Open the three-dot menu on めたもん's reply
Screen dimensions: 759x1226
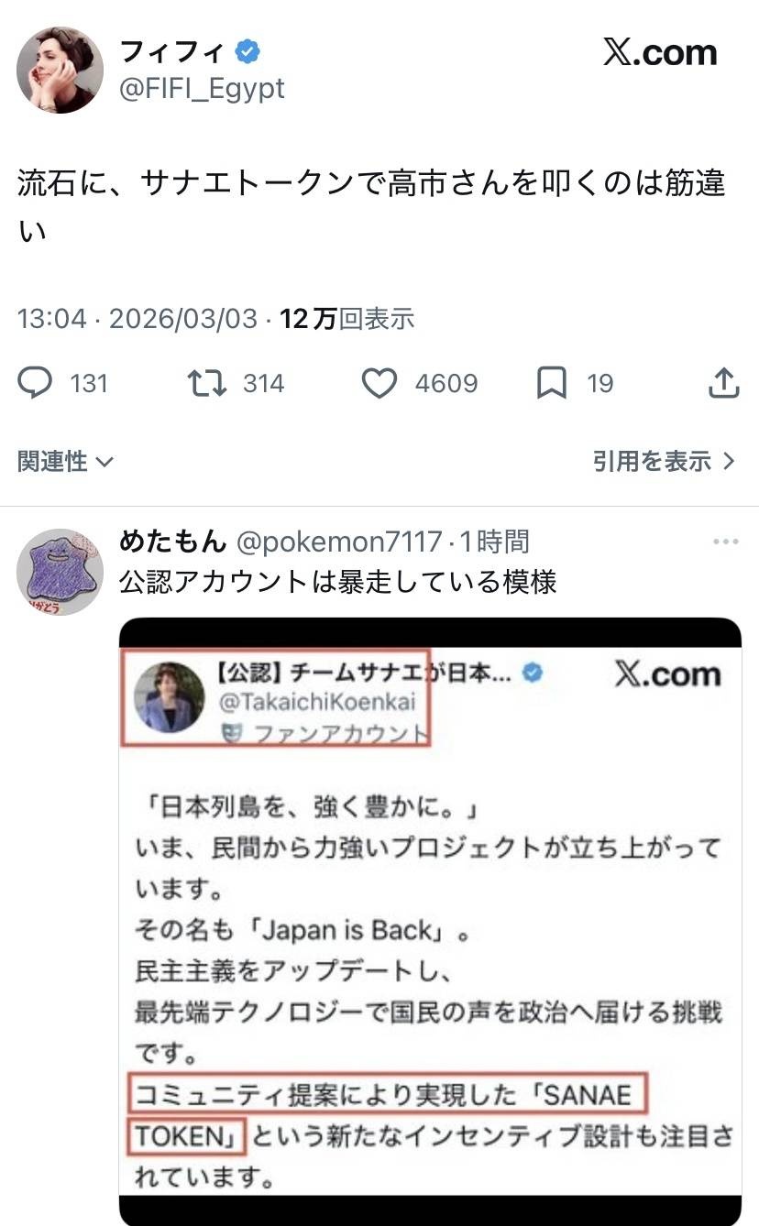coord(725,542)
